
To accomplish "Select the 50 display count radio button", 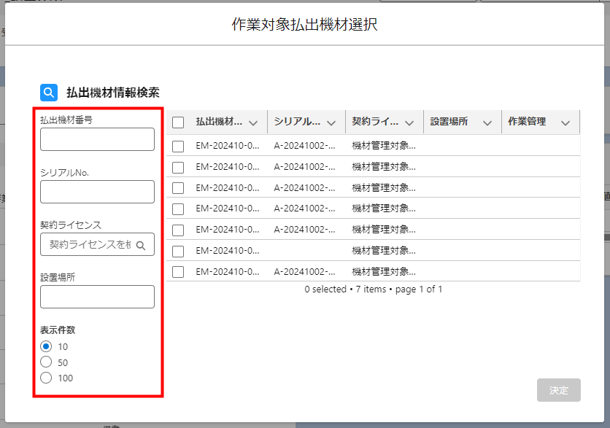I will pyautogui.click(x=46, y=362).
